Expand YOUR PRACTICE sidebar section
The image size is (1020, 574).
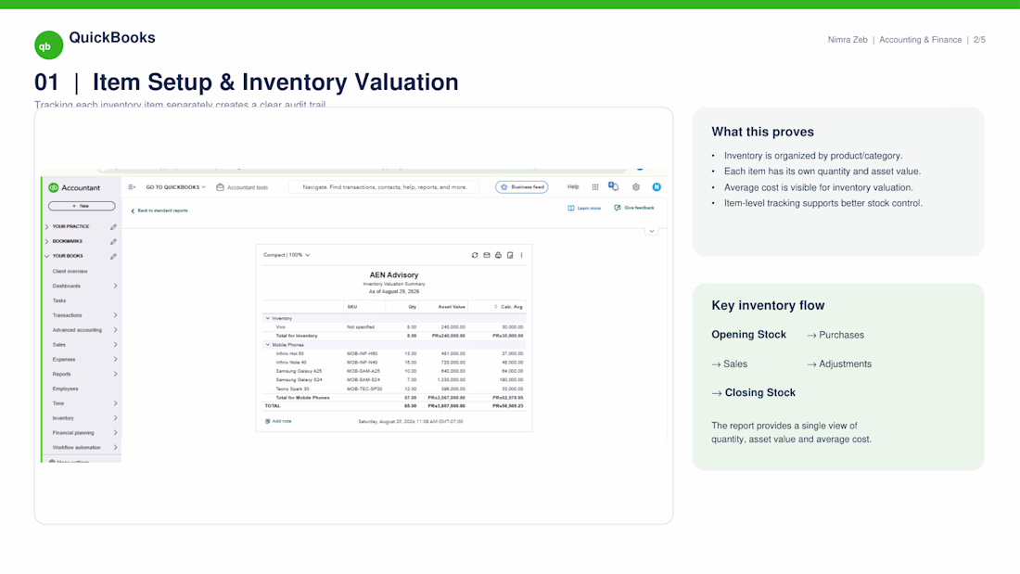point(47,226)
